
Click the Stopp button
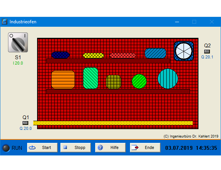point(76,147)
